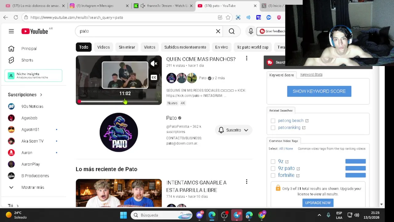Select the Todo filter chip

tap(83, 47)
